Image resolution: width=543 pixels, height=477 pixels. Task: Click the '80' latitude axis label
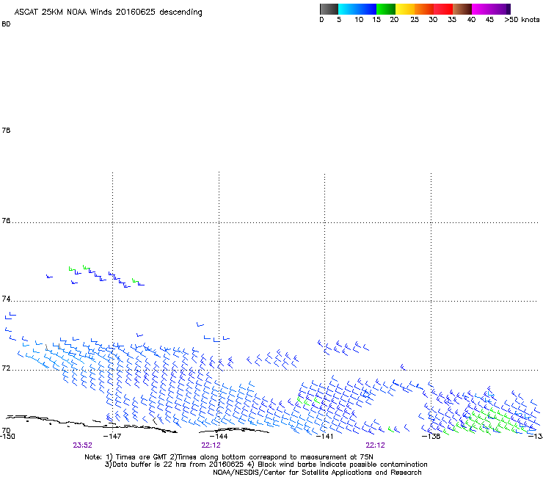pyautogui.click(x=6, y=24)
